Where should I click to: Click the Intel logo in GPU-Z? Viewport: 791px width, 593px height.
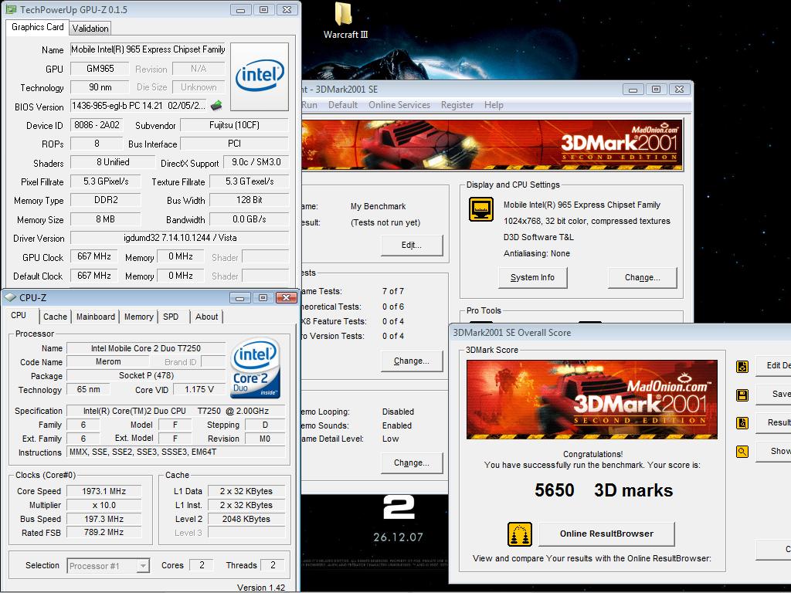[260, 76]
